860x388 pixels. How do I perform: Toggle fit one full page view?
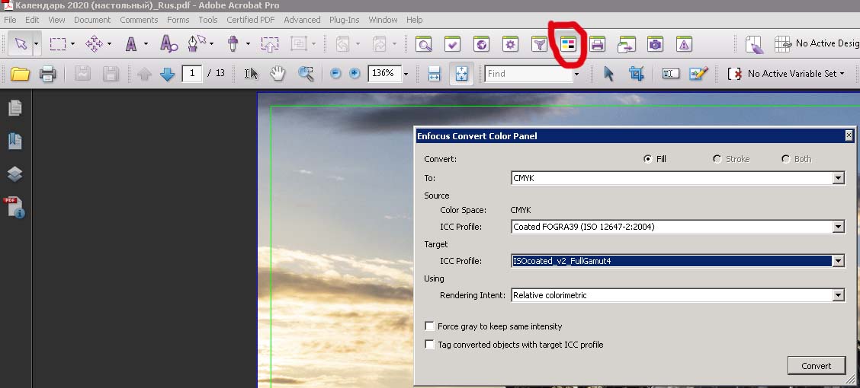[x=461, y=74]
